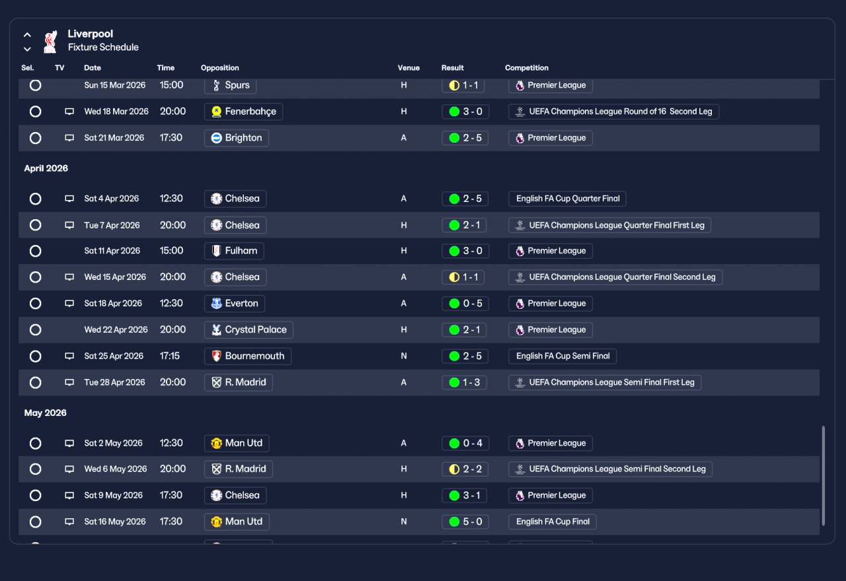Click TV icon for FA Cup Final row
The image size is (846, 581).
pyautogui.click(x=69, y=522)
